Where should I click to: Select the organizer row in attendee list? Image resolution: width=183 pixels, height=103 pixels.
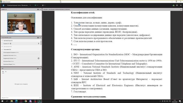(x=21, y=43)
